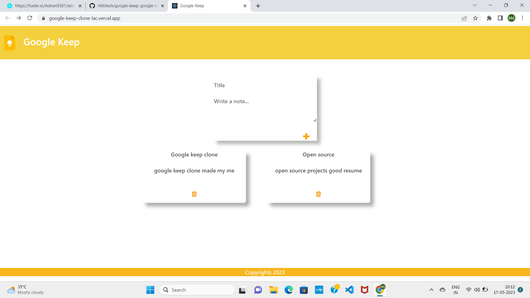This screenshot has height=298, width=530.
Task: Grab the textarea resize handle
Action: [x=315, y=120]
